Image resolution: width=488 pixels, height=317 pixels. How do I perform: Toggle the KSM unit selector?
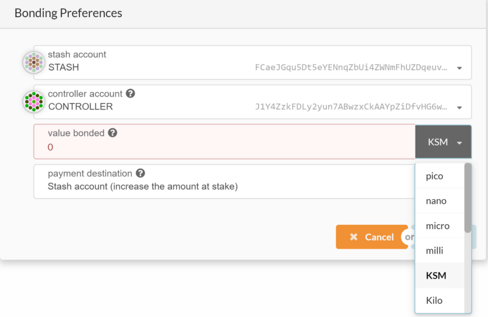443,142
